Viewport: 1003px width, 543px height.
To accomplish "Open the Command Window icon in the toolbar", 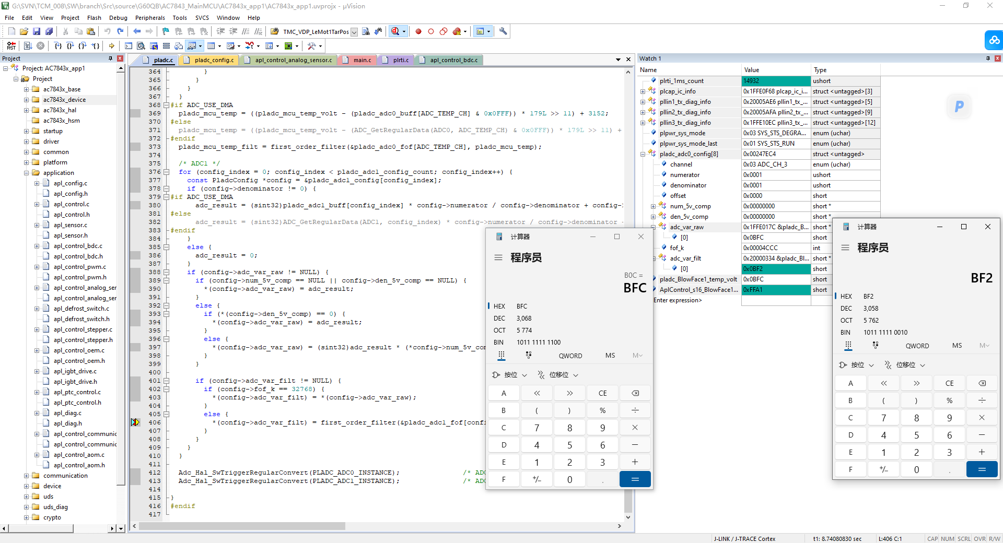I will (x=129, y=46).
